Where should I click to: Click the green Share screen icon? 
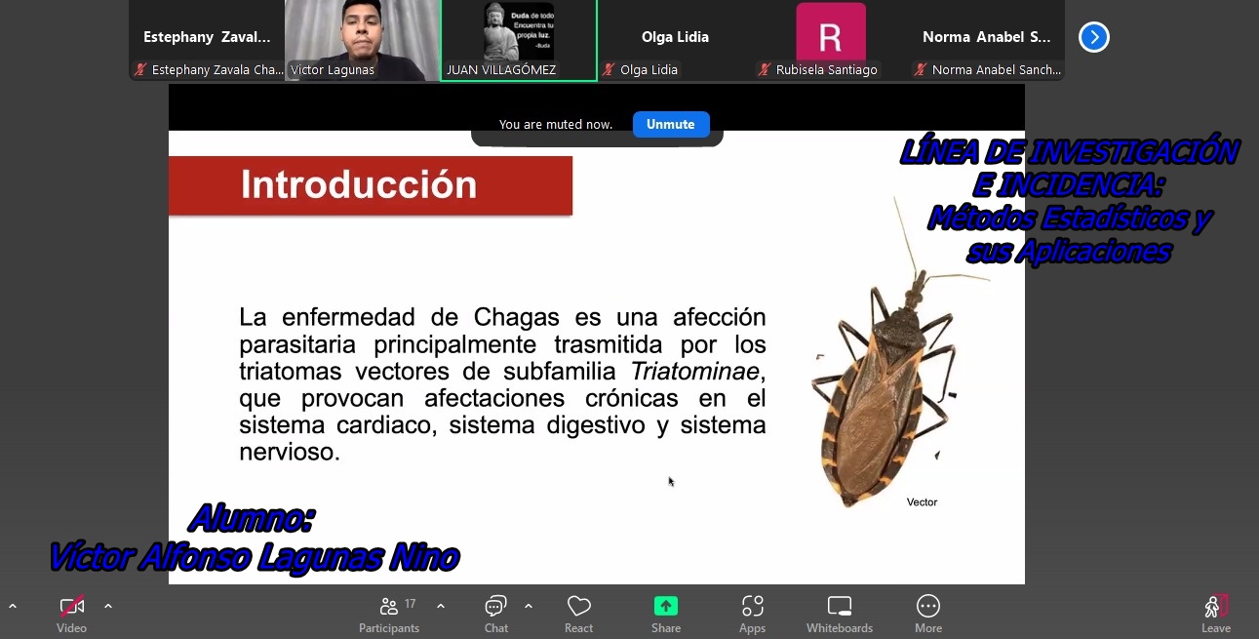point(666,607)
